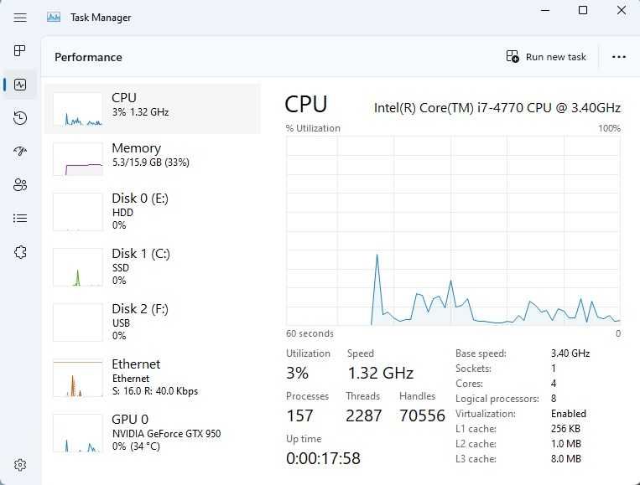The image size is (640, 485).
Task: Open App history from the sidebar
Action: click(x=20, y=118)
